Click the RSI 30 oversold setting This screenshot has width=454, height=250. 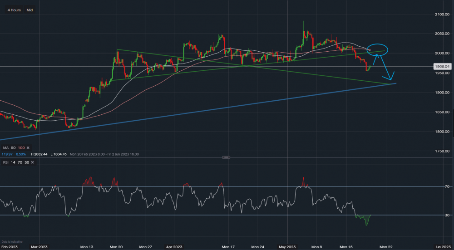point(26,162)
